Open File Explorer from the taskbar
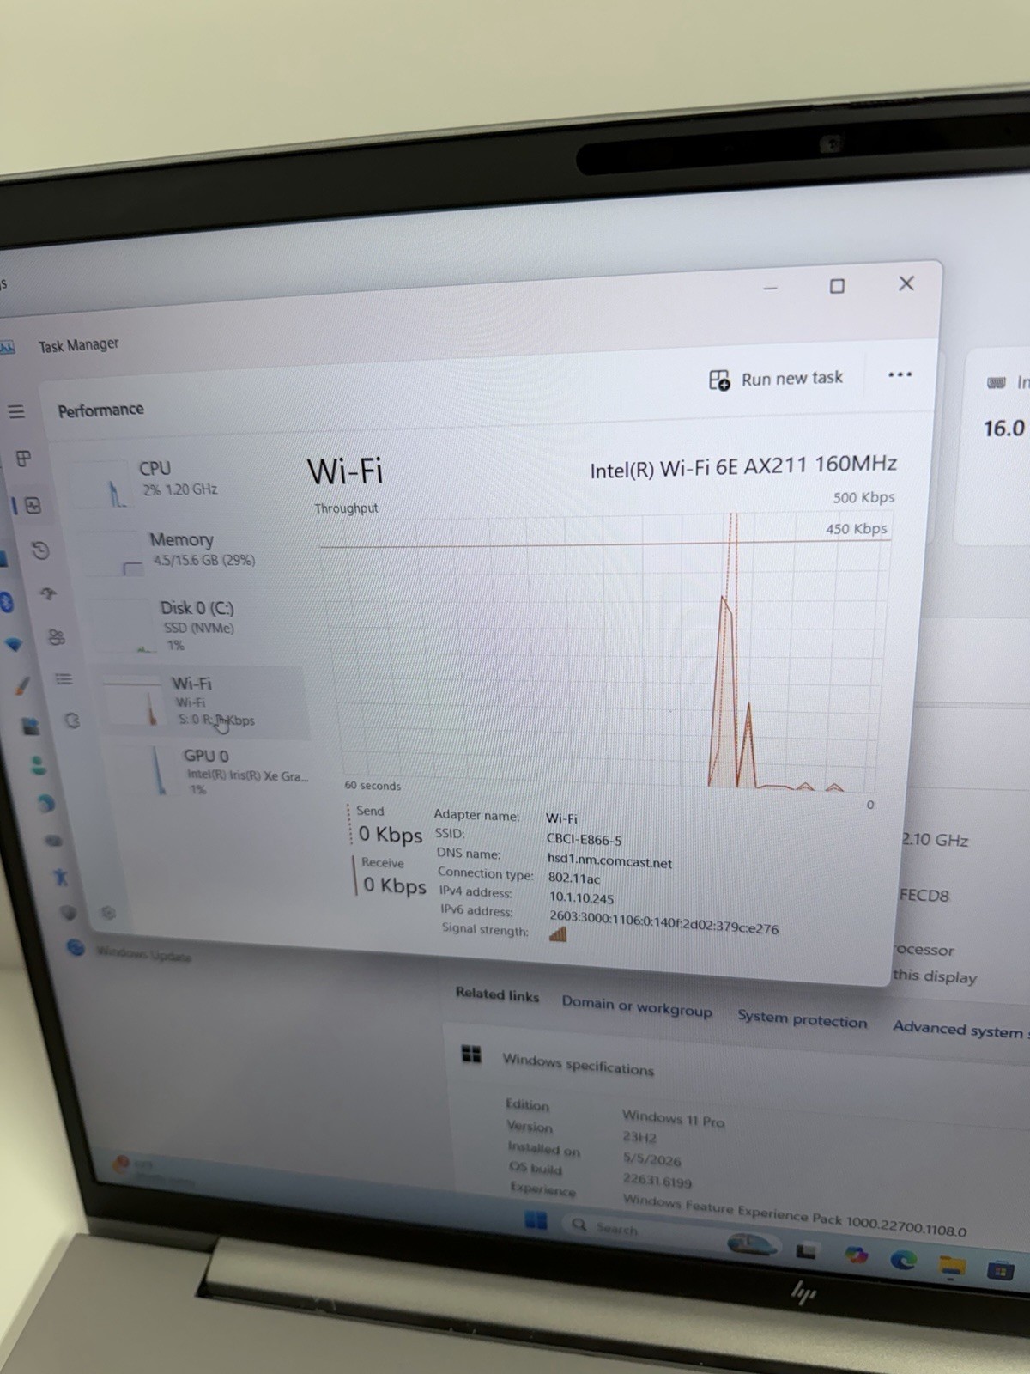Screen dimensions: 1030x1374 (x=952, y=1265)
